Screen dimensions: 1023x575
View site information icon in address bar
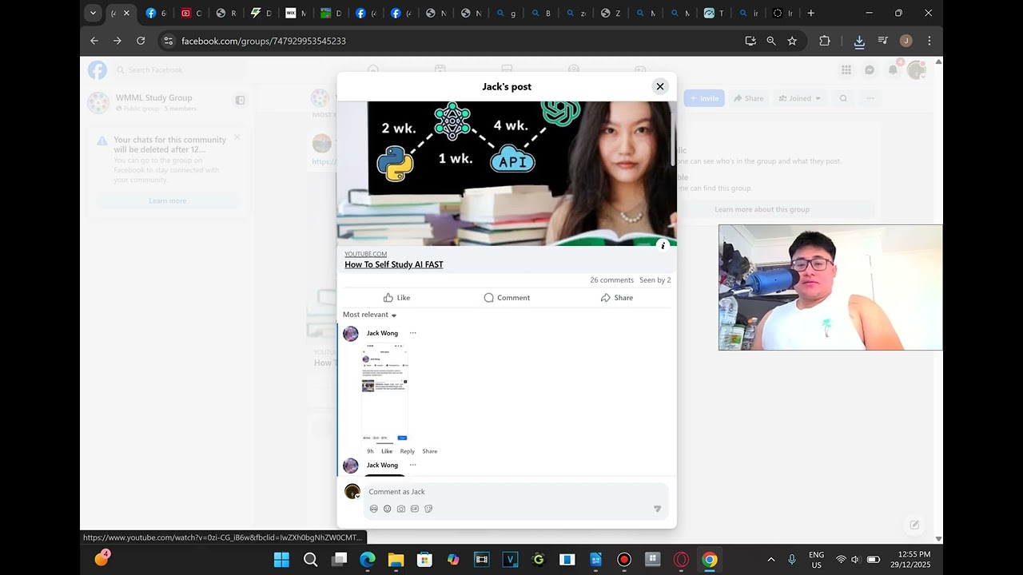[168, 41]
